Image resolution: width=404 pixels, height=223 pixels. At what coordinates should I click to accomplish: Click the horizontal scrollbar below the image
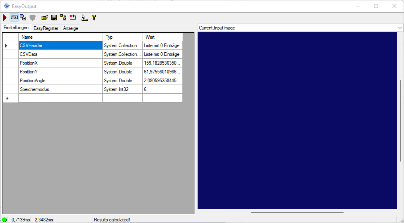[x=297, y=213]
